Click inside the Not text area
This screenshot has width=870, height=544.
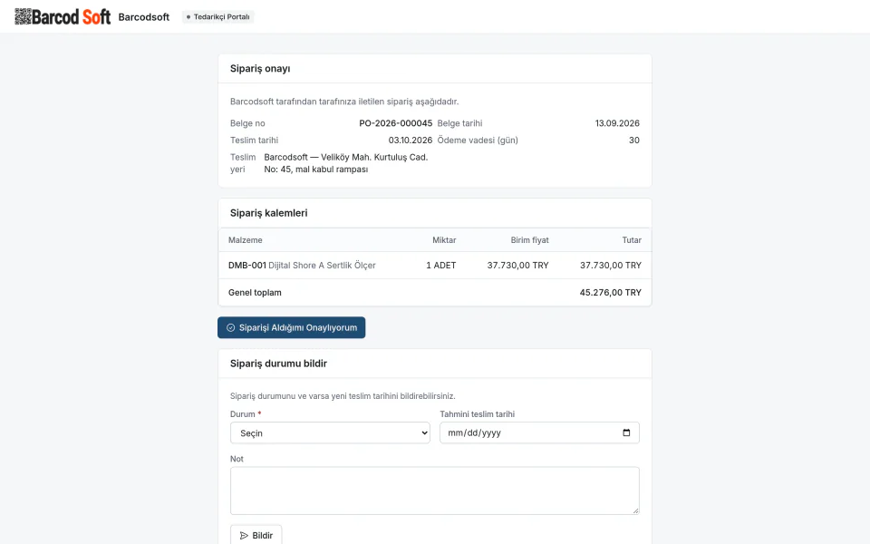[x=434, y=491]
